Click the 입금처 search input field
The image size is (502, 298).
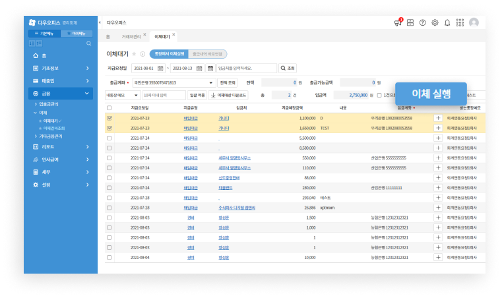(247, 68)
